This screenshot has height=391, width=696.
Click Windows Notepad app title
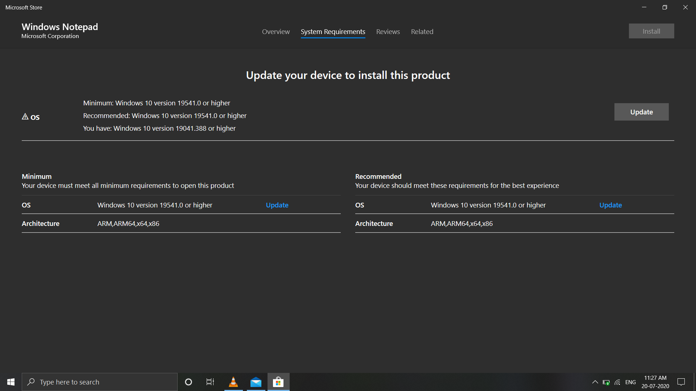point(60,27)
